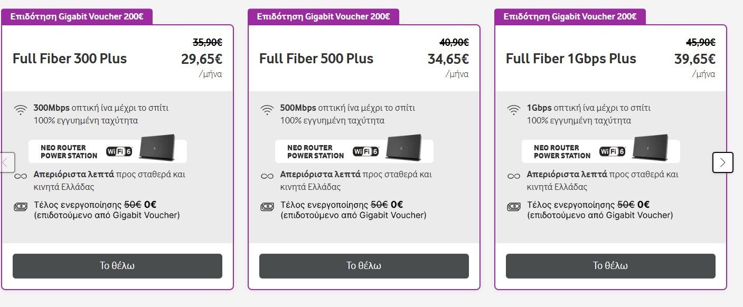The width and height of the screenshot is (743, 307).
Task: Show next plans with right carousel arrow
Action: [x=723, y=162]
